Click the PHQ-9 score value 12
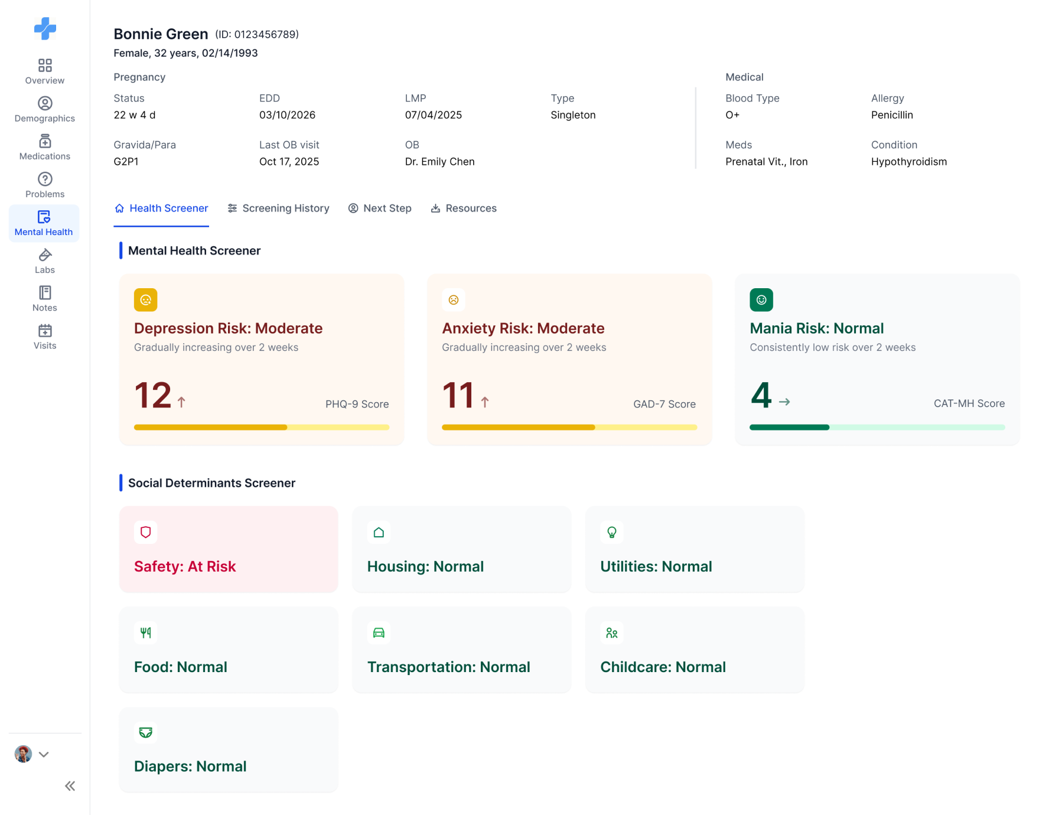The height and width of the screenshot is (815, 1049). point(153,395)
